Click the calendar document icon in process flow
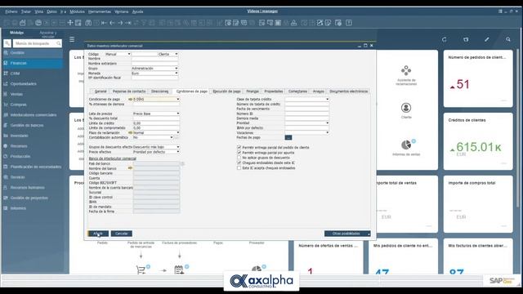523x294 pixels. click(179, 269)
